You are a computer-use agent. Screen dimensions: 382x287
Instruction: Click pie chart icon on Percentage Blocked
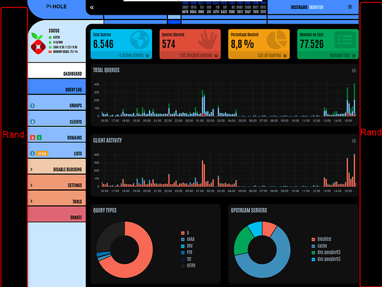click(278, 40)
